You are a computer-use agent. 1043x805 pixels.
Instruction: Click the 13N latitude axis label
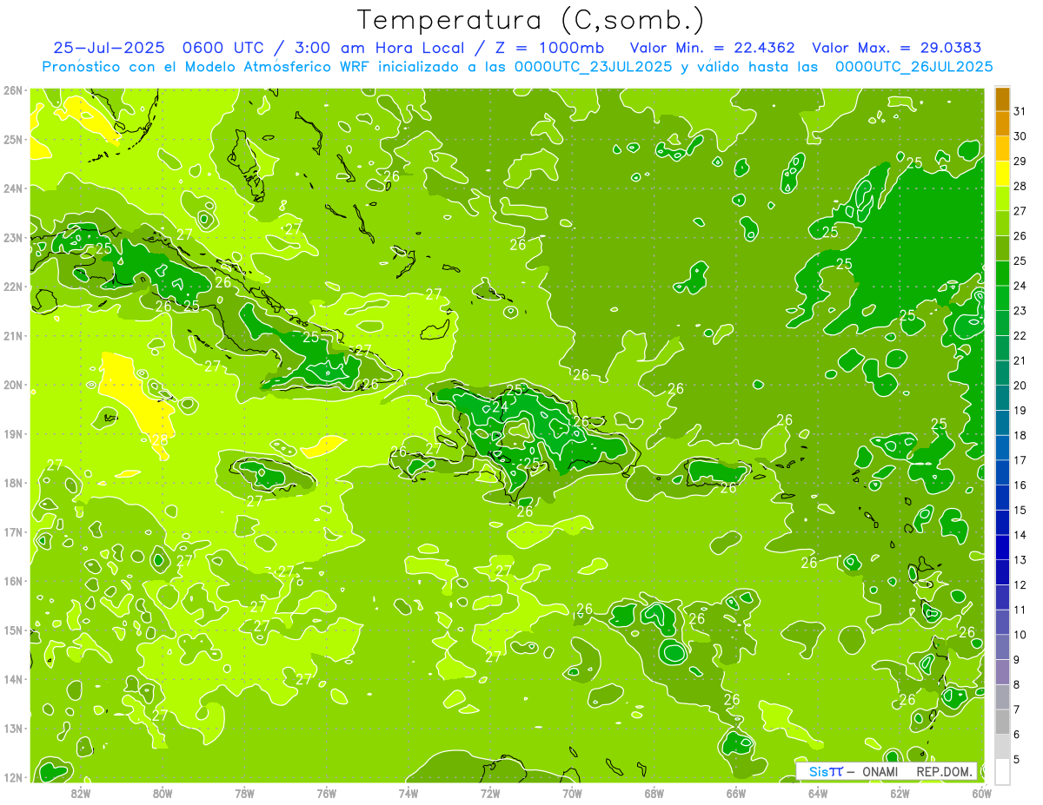pyautogui.click(x=12, y=728)
